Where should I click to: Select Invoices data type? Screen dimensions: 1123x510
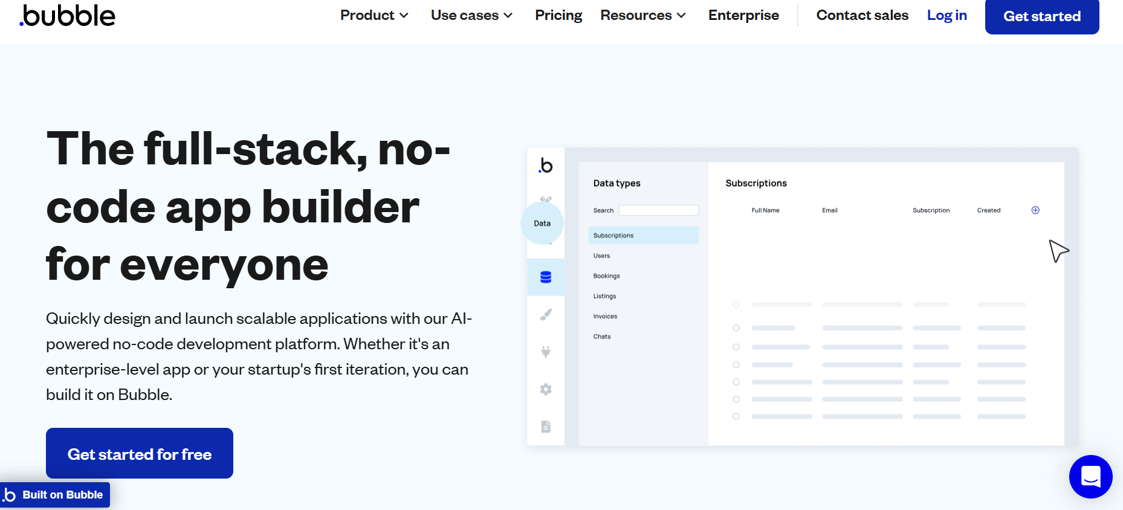[x=605, y=317]
